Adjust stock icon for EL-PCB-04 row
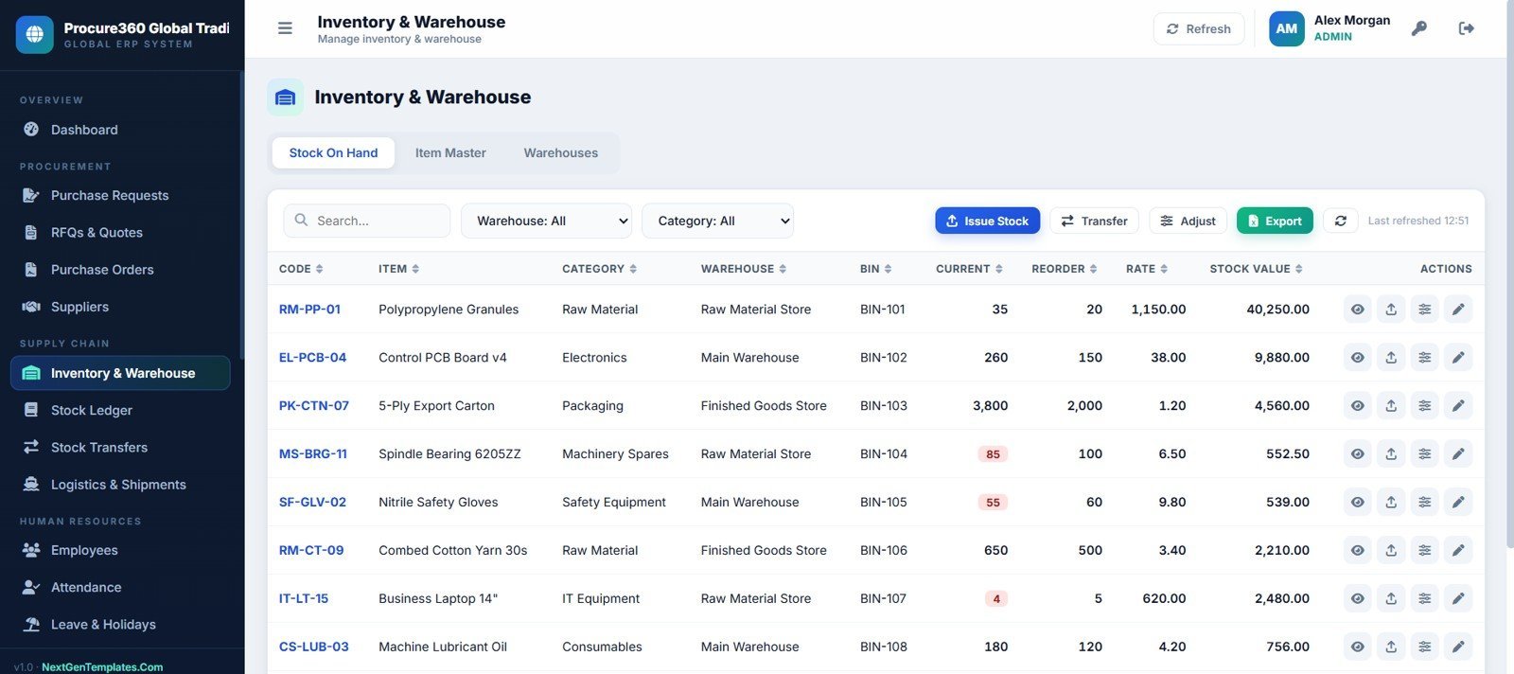Image resolution: width=1514 pixels, height=674 pixels. click(x=1425, y=358)
